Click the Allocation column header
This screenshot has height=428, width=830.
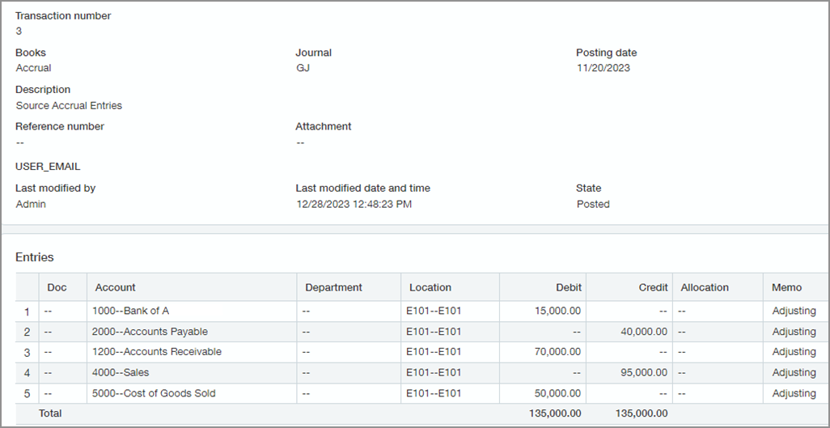[705, 287]
